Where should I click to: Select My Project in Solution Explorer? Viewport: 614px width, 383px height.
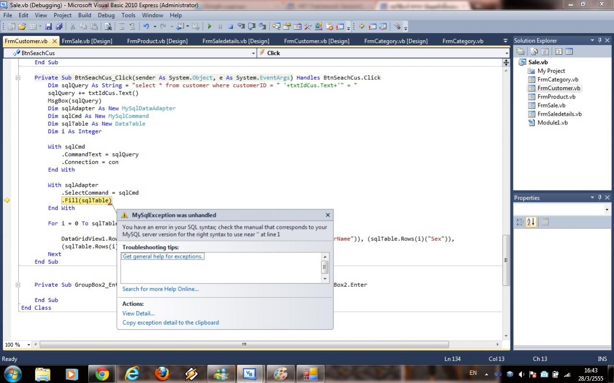551,71
